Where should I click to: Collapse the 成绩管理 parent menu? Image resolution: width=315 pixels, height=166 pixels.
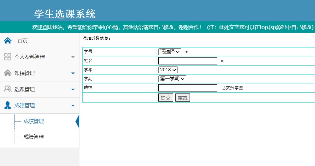40,106
